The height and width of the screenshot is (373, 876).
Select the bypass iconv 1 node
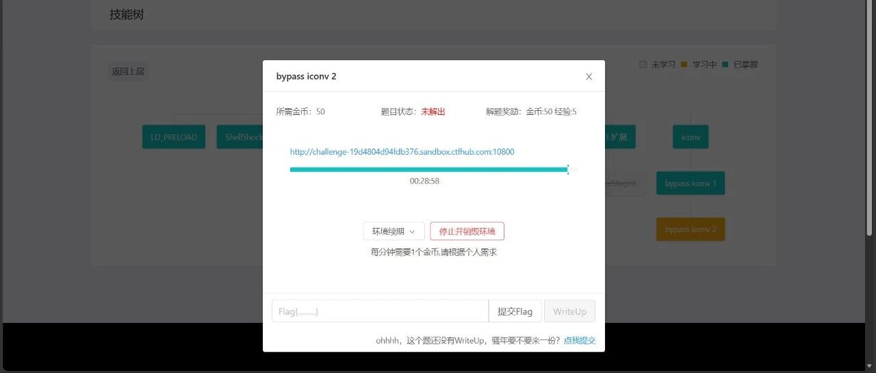[x=691, y=183]
